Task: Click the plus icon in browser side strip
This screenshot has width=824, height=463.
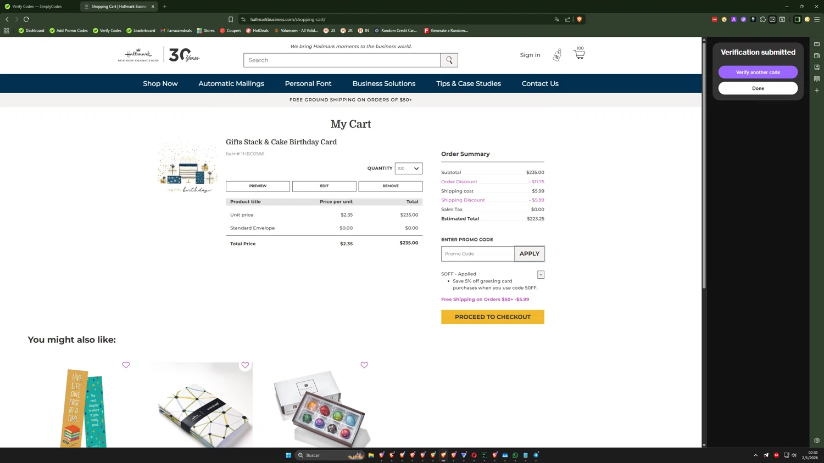Action: click(817, 91)
